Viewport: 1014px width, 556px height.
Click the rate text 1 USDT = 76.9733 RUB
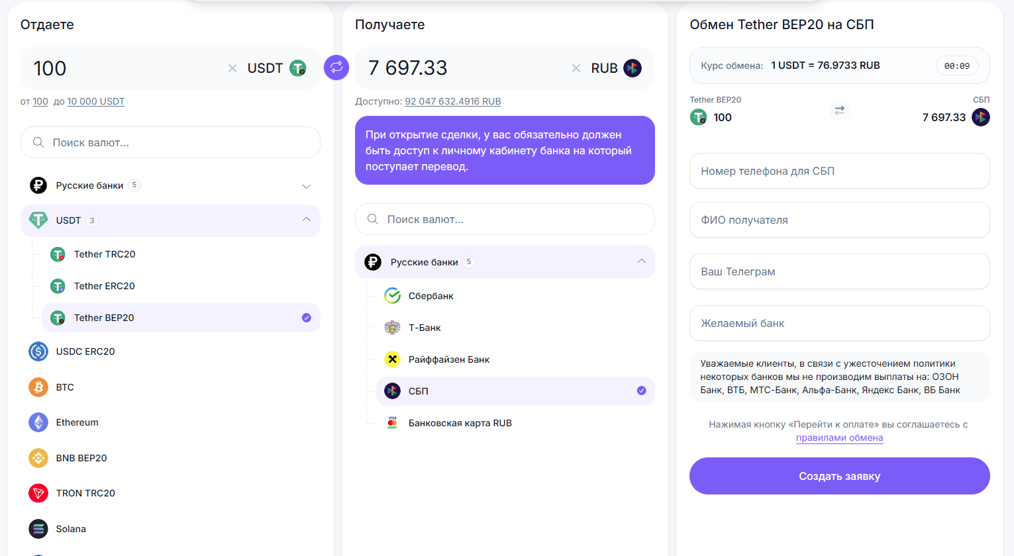point(825,66)
